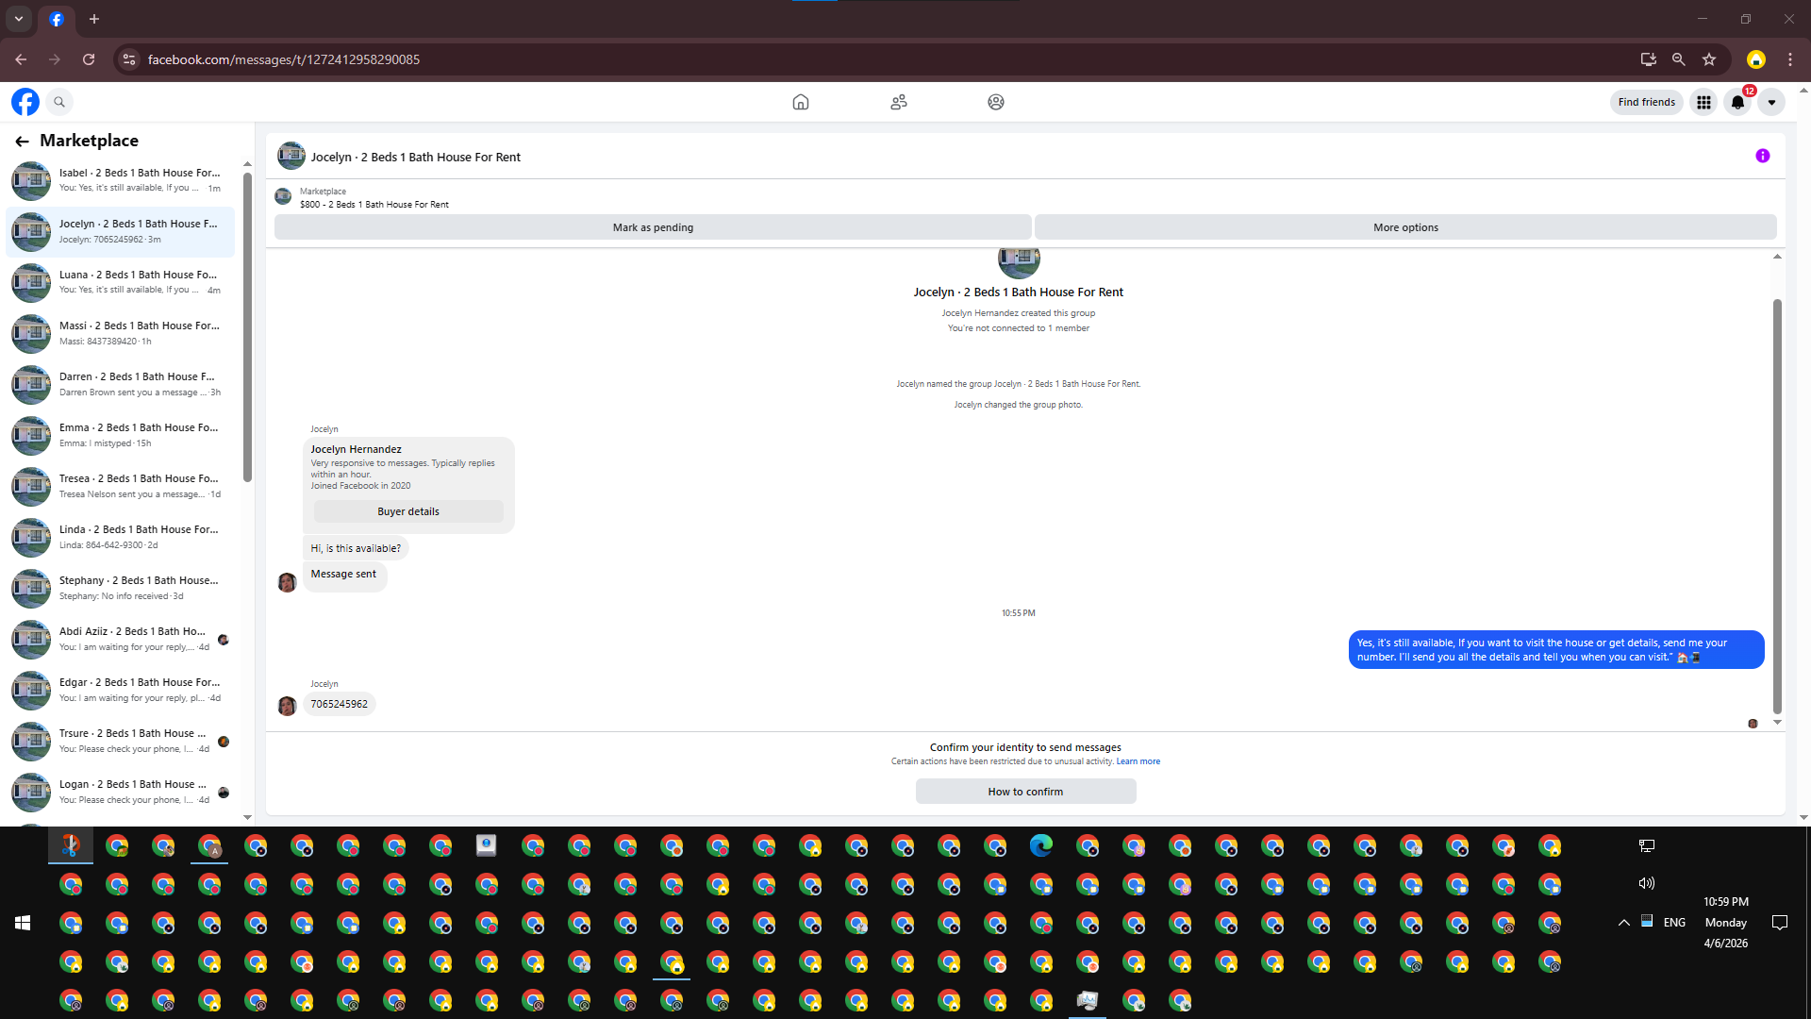Click Jocelyn's avatar next to 7065245962 message
Image resolution: width=1811 pixels, height=1019 pixels.
tap(288, 706)
